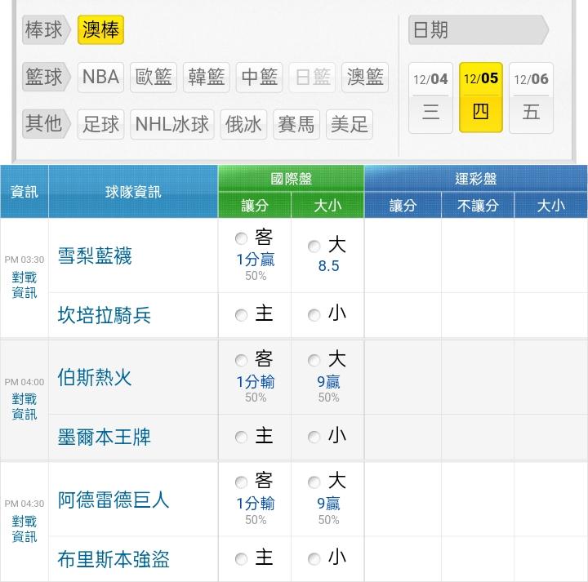Click the 8.5 total value
This screenshot has width=588, height=582.
[328, 266]
